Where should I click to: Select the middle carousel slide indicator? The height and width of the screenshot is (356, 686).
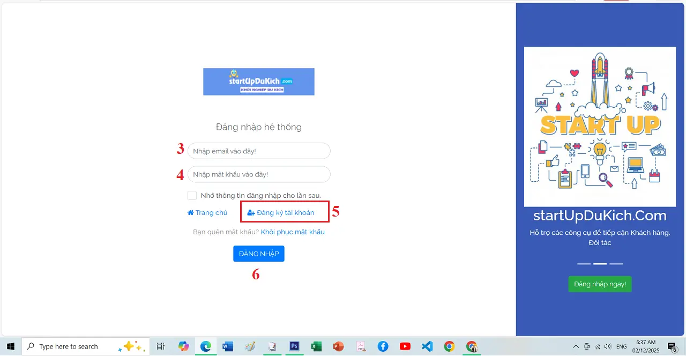[x=600, y=264]
